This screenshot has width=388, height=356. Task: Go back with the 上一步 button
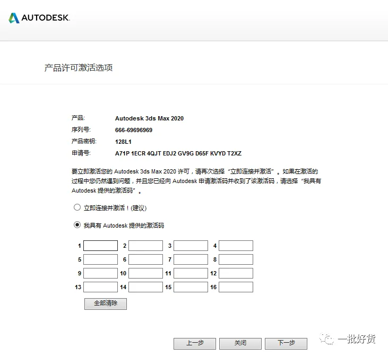pos(195,344)
